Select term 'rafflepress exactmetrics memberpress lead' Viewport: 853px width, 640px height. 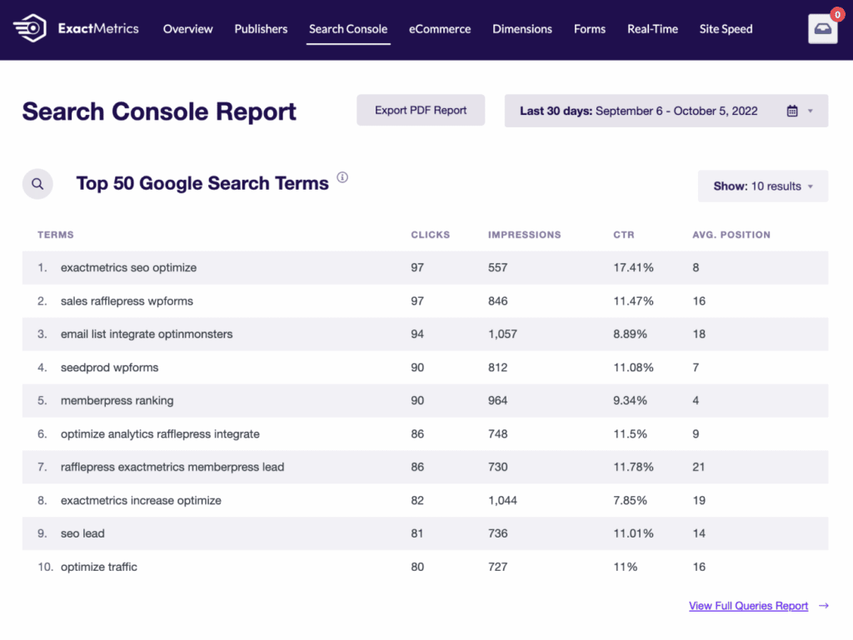pyautogui.click(x=172, y=467)
